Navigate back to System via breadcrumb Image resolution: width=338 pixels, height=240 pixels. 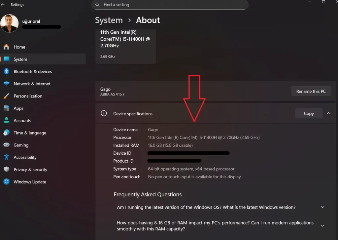tap(109, 20)
